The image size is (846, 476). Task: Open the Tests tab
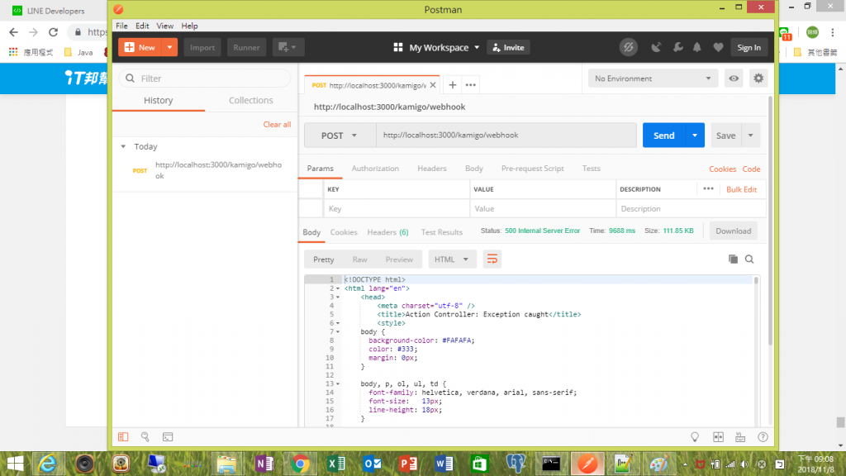591,169
